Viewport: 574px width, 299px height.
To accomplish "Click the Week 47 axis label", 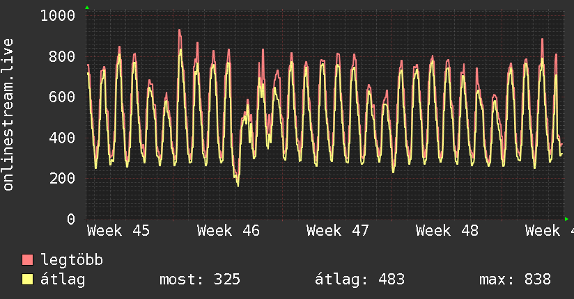I will pyautogui.click(x=338, y=231).
